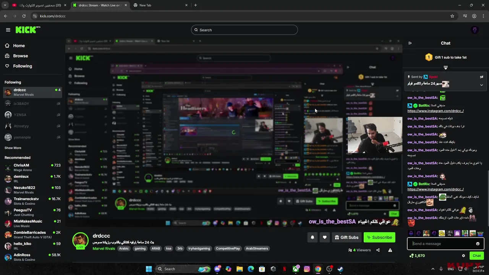Select ix3BADY offline channel

point(32,104)
